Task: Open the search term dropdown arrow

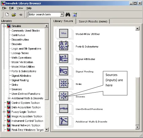Action: click(62, 14)
